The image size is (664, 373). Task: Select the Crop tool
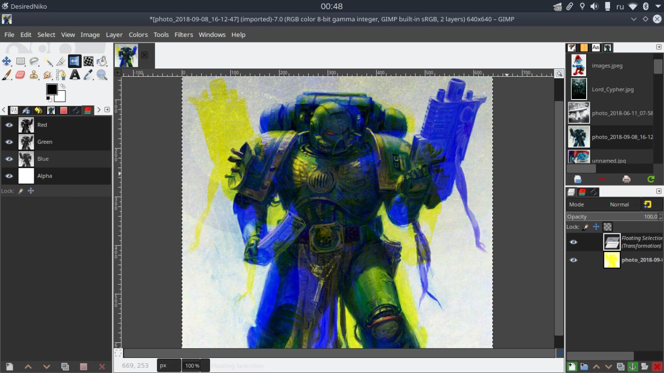coord(61,61)
